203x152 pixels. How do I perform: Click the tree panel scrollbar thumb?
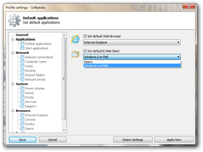64,79
